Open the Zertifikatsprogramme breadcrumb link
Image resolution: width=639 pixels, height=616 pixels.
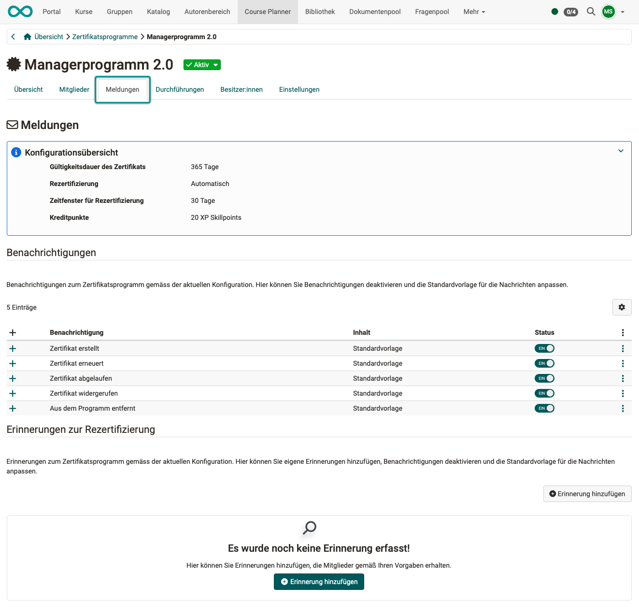105,36
